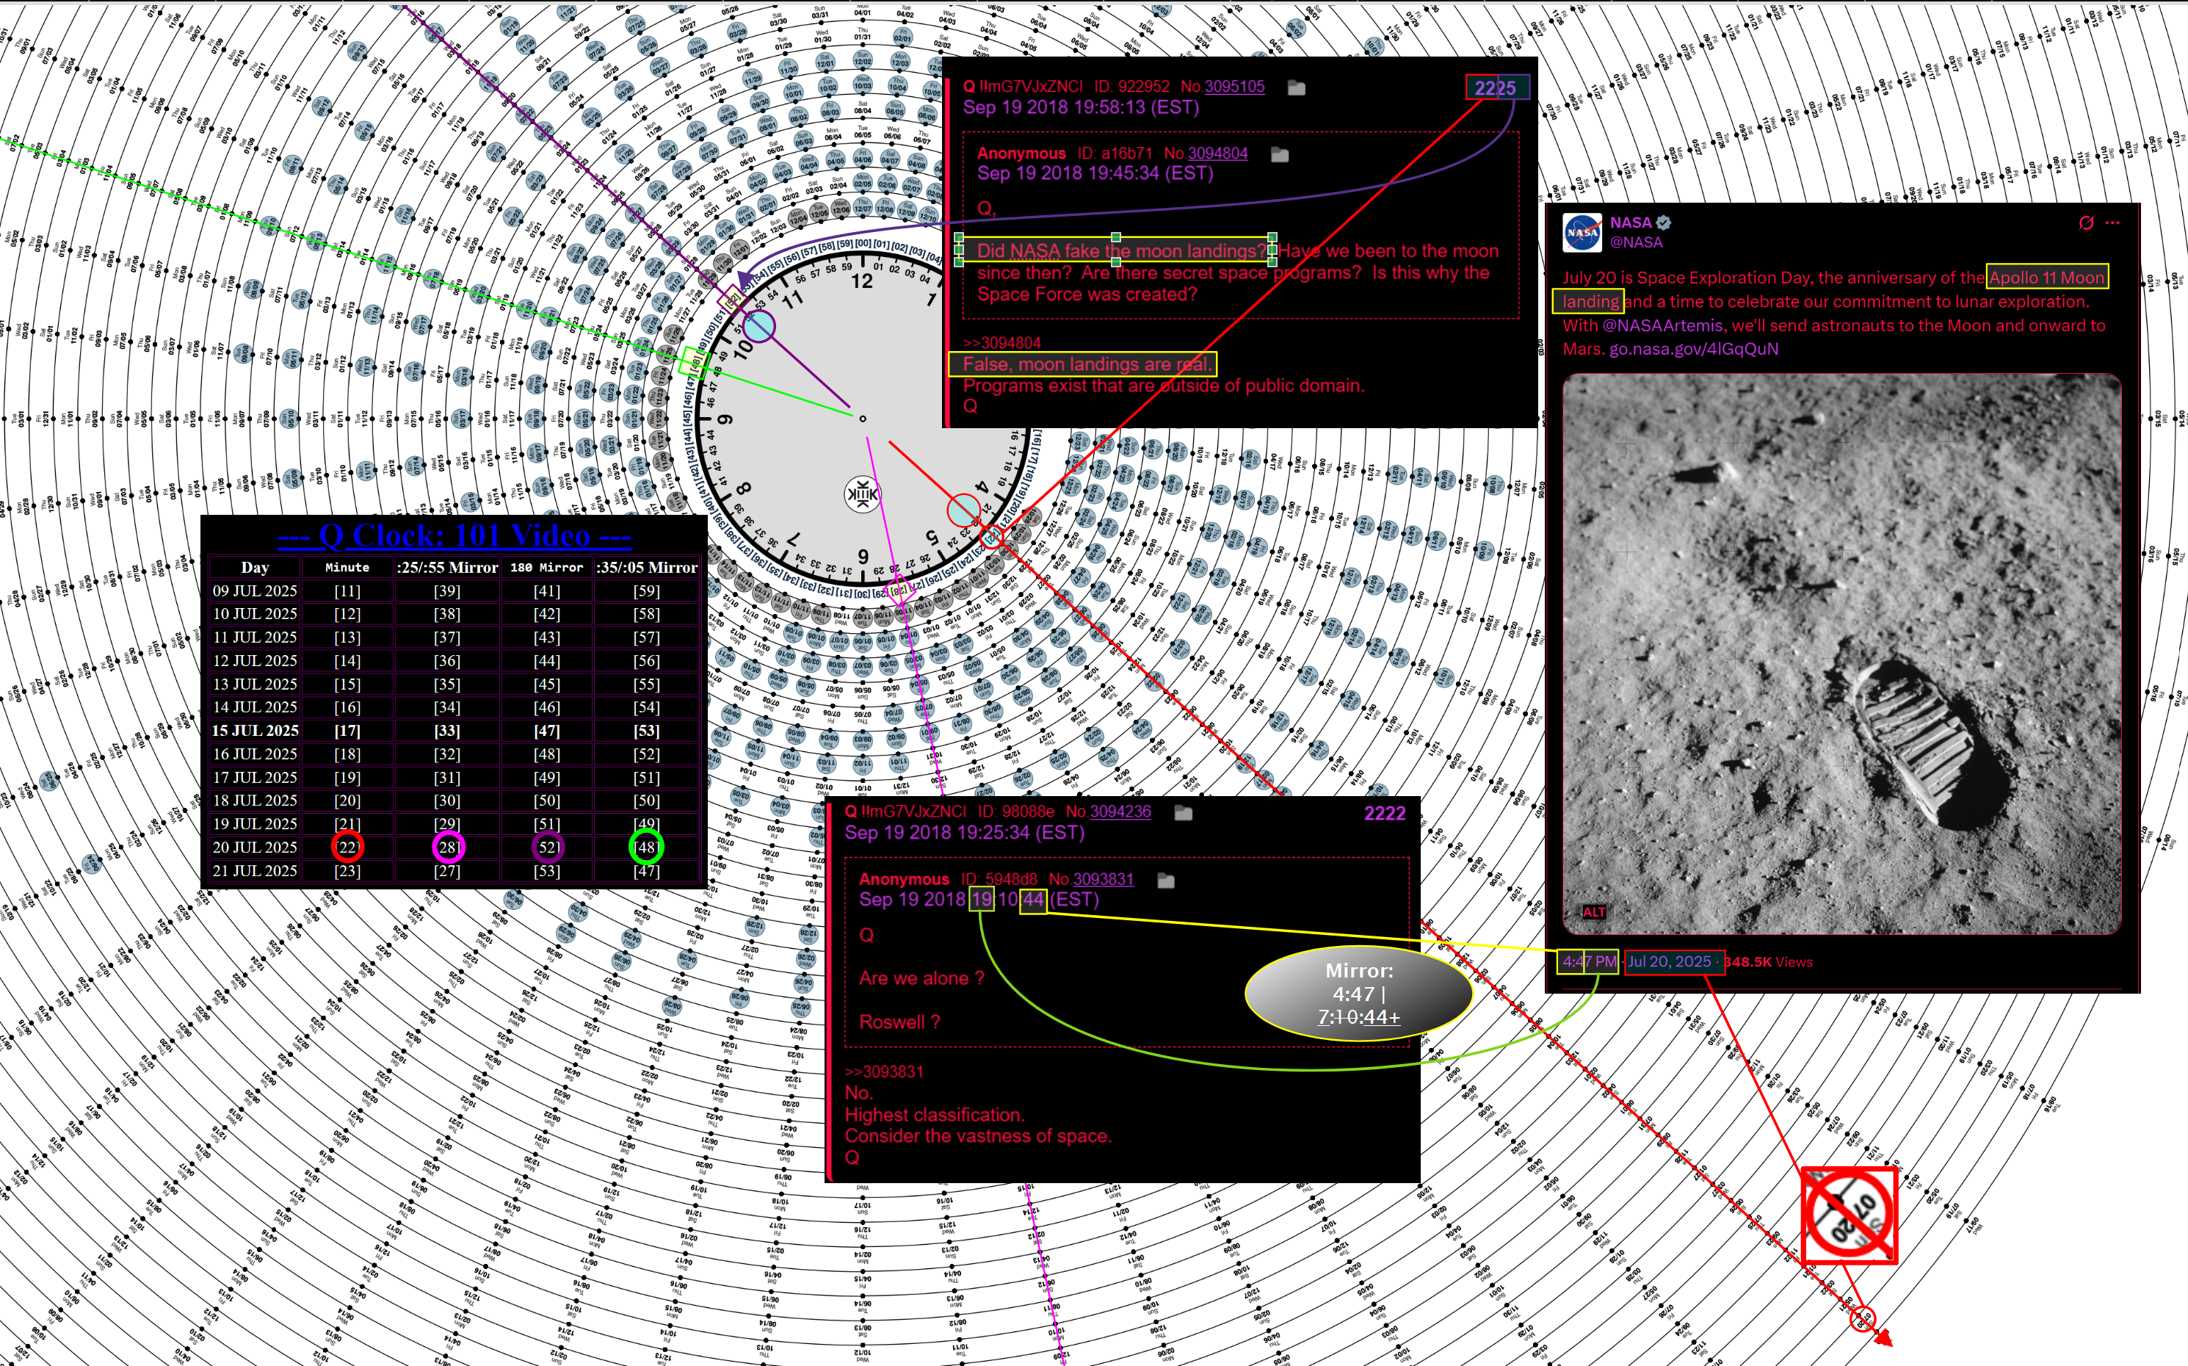The image size is (2188, 1366).
Task: Click minute cell [22] in the 20 JUL row
Action: (x=347, y=847)
